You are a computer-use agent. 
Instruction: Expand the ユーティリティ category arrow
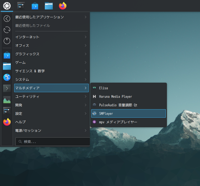point(86,96)
